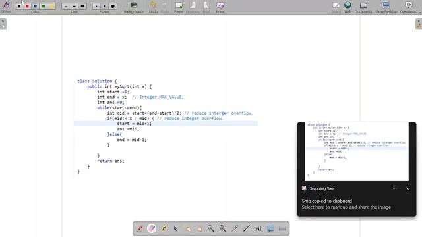Open the Backgrounds chooser
Image resolution: width=422 pixels, height=237 pixels.
click(x=134, y=7)
